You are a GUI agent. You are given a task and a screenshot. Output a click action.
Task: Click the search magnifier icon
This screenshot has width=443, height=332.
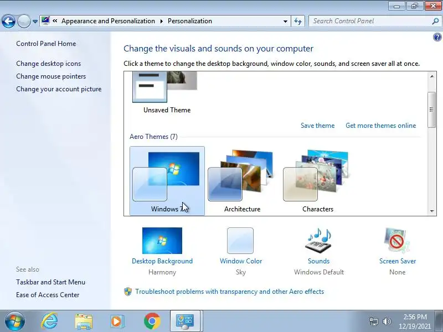(435, 21)
